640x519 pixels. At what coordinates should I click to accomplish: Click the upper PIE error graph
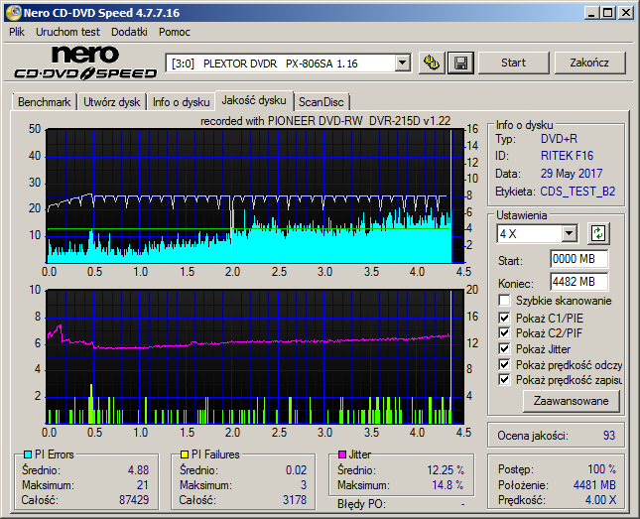255,196
